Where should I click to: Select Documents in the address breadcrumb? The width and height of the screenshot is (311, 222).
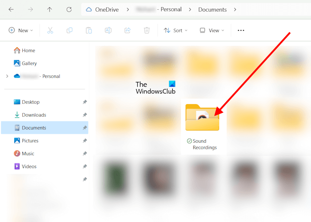click(212, 9)
